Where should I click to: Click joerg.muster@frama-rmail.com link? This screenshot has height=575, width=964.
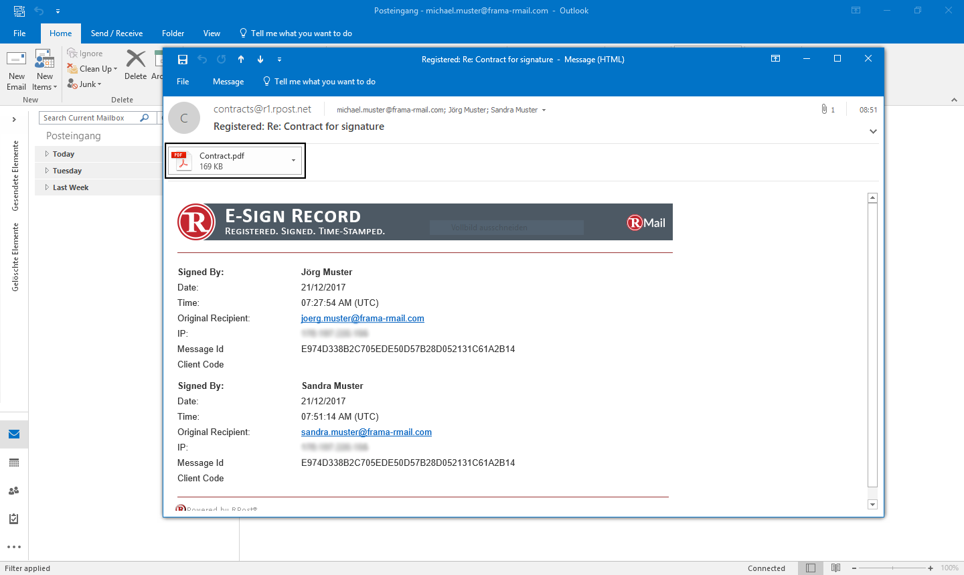tap(362, 319)
